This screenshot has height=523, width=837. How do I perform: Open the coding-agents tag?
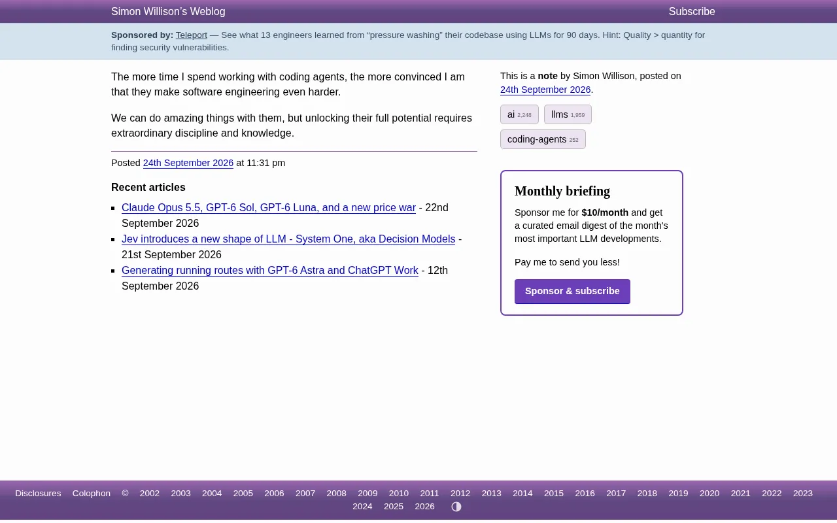(543, 139)
